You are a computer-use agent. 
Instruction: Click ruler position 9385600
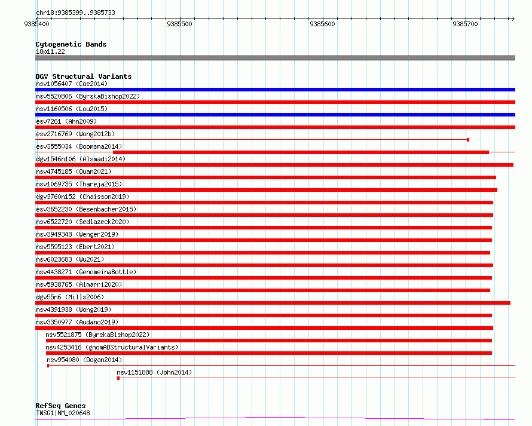coord(322,24)
